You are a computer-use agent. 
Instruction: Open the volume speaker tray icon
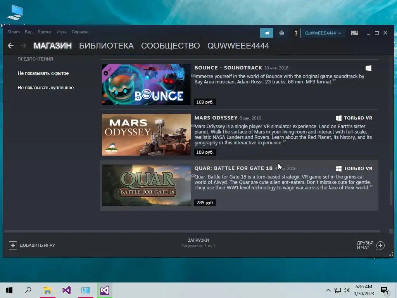(x=347, y=290)
